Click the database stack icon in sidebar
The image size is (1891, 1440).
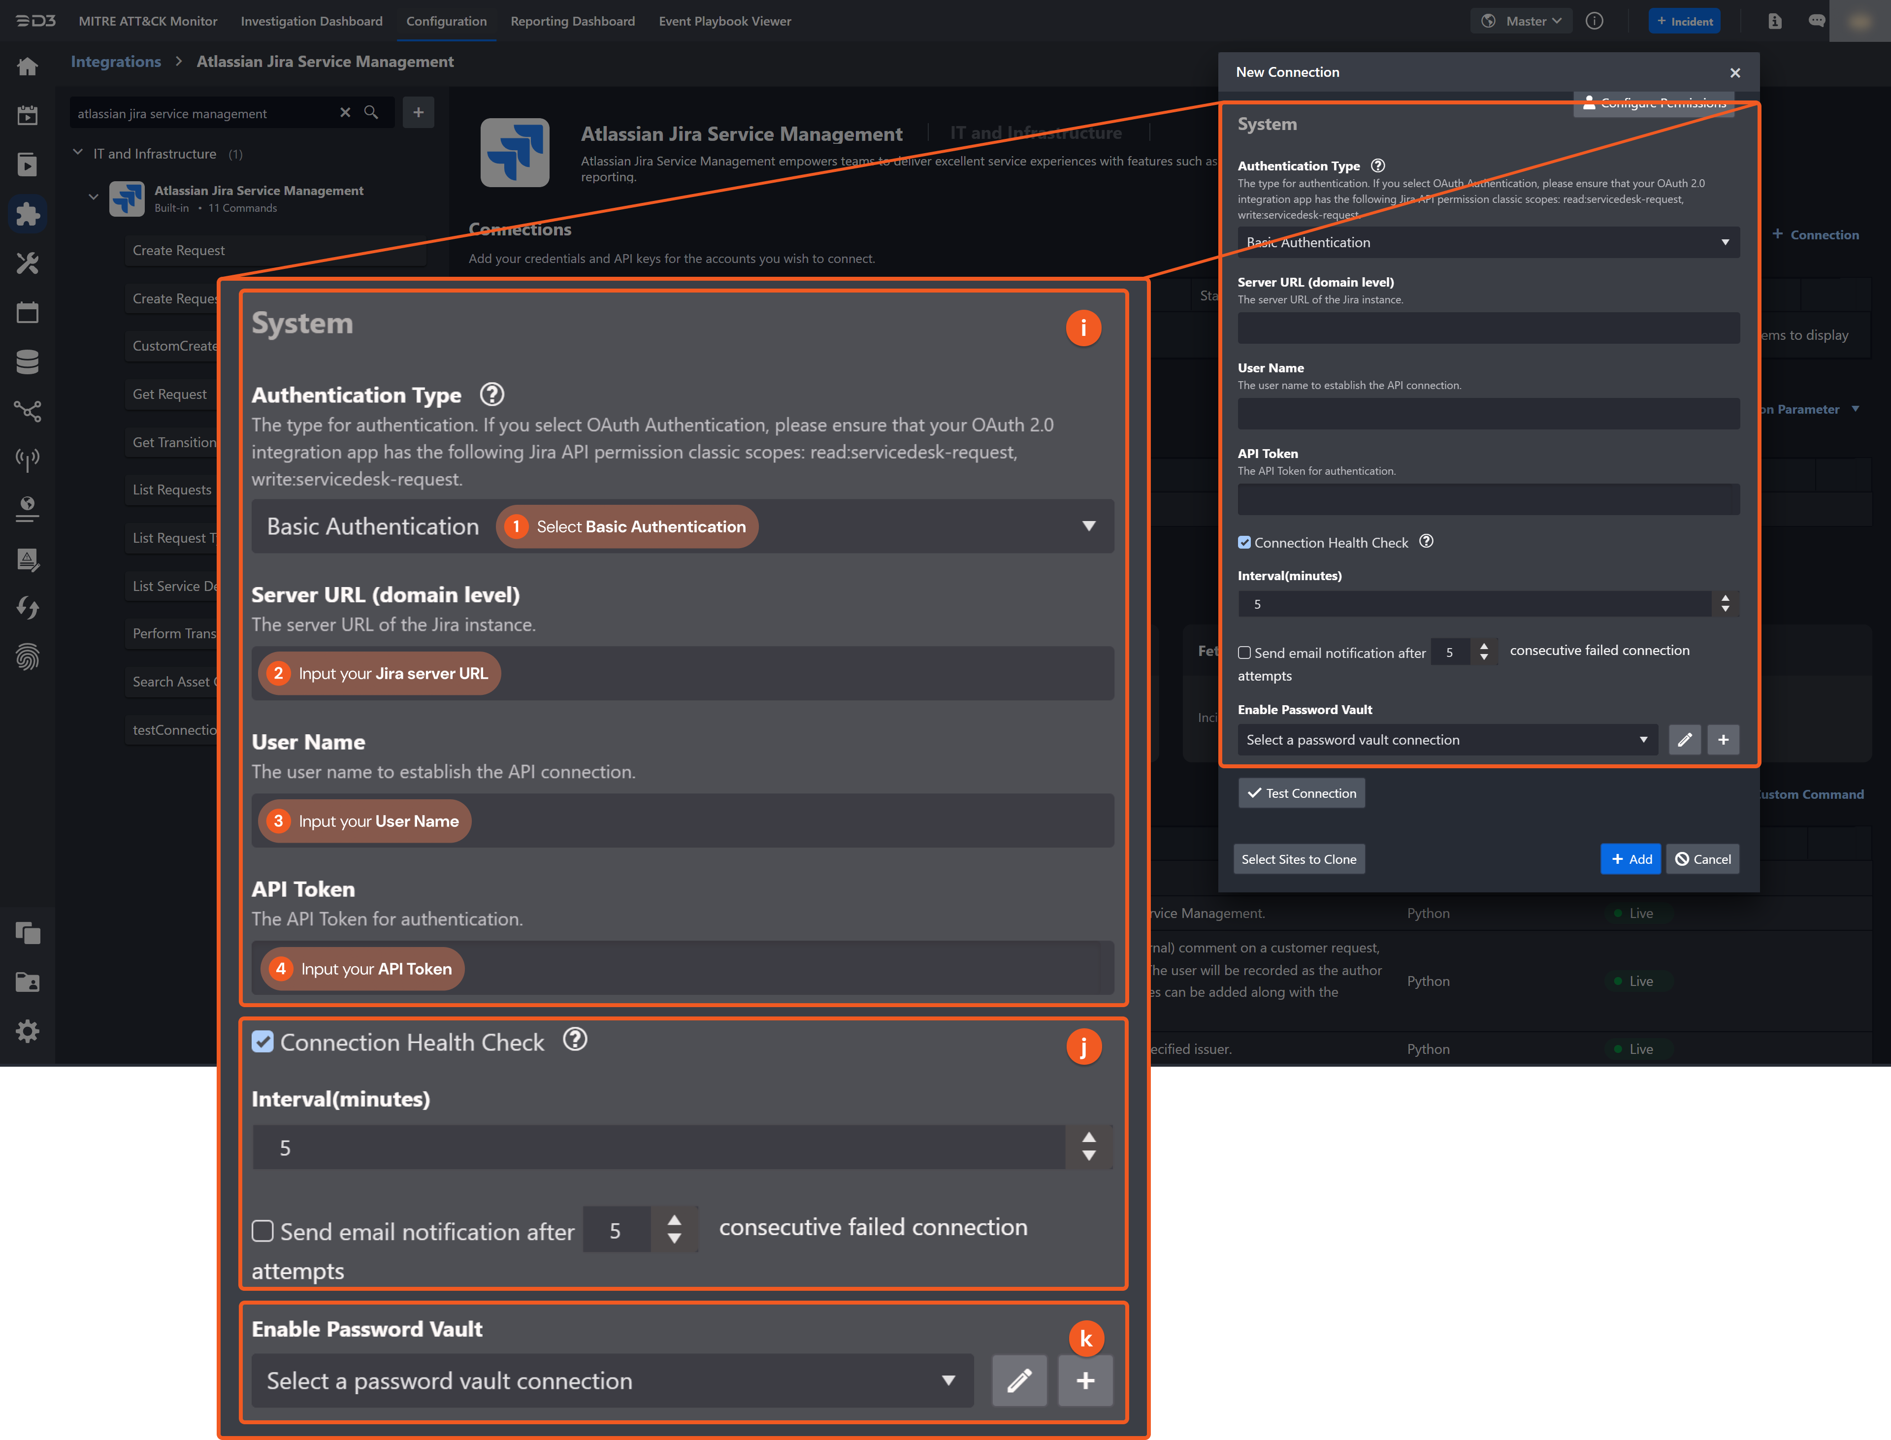[x=28, y=361]
